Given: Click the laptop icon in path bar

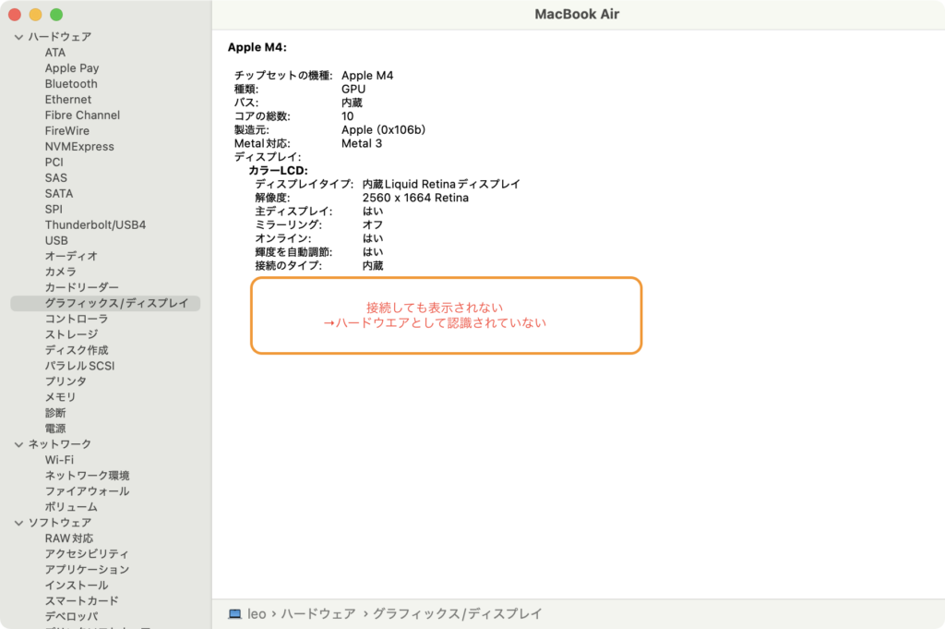Looking at the screenshot, I should 235,613.
